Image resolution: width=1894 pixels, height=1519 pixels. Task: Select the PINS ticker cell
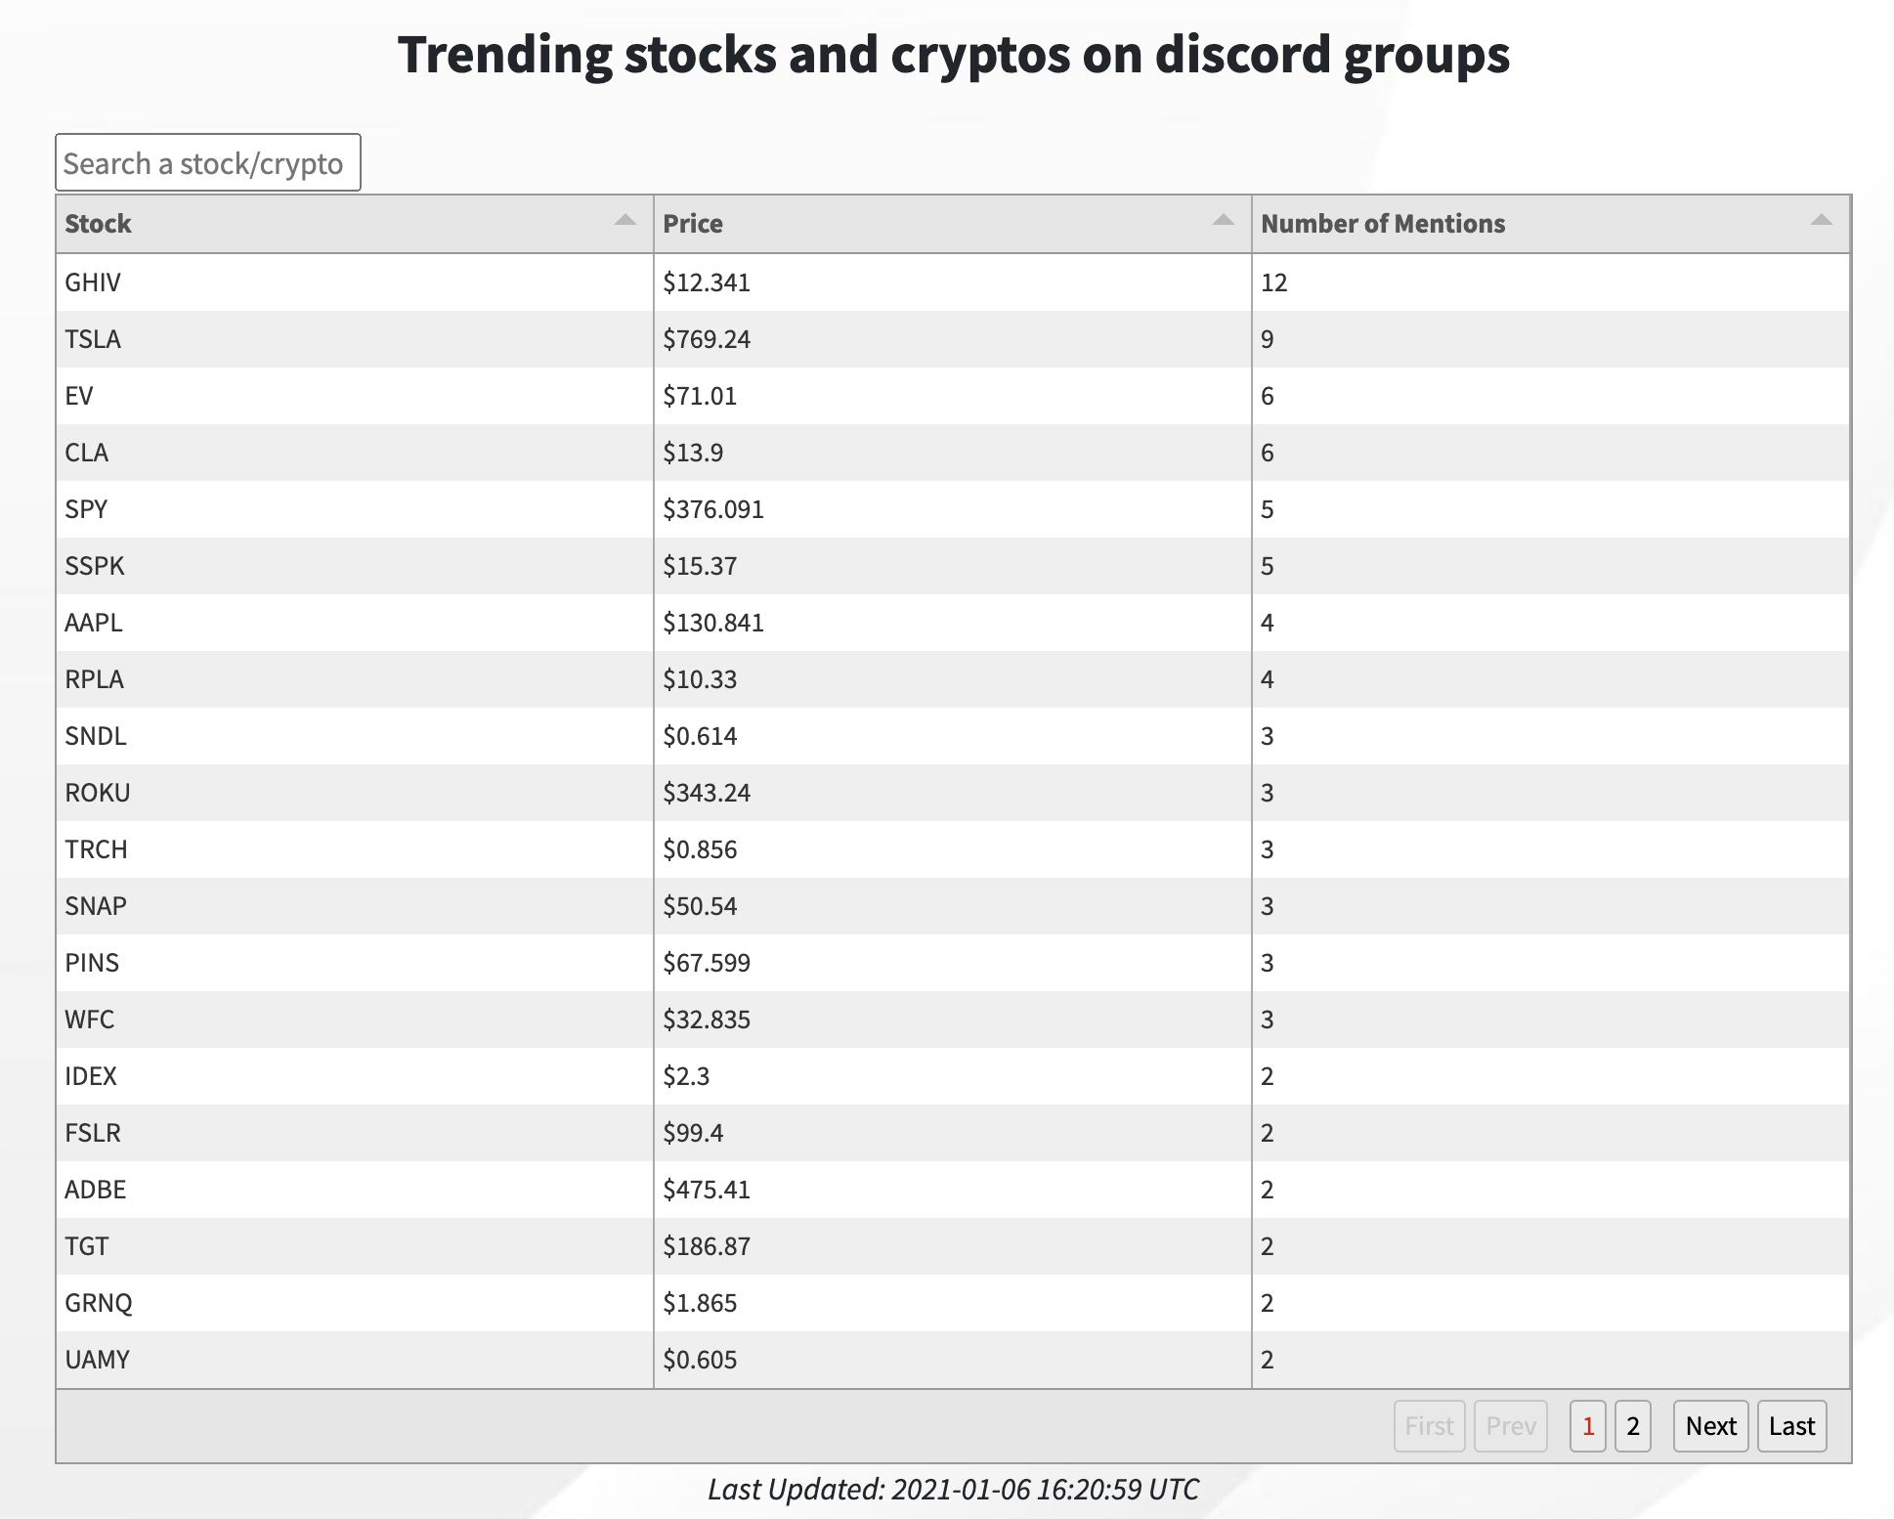click(x=355, y=963)
